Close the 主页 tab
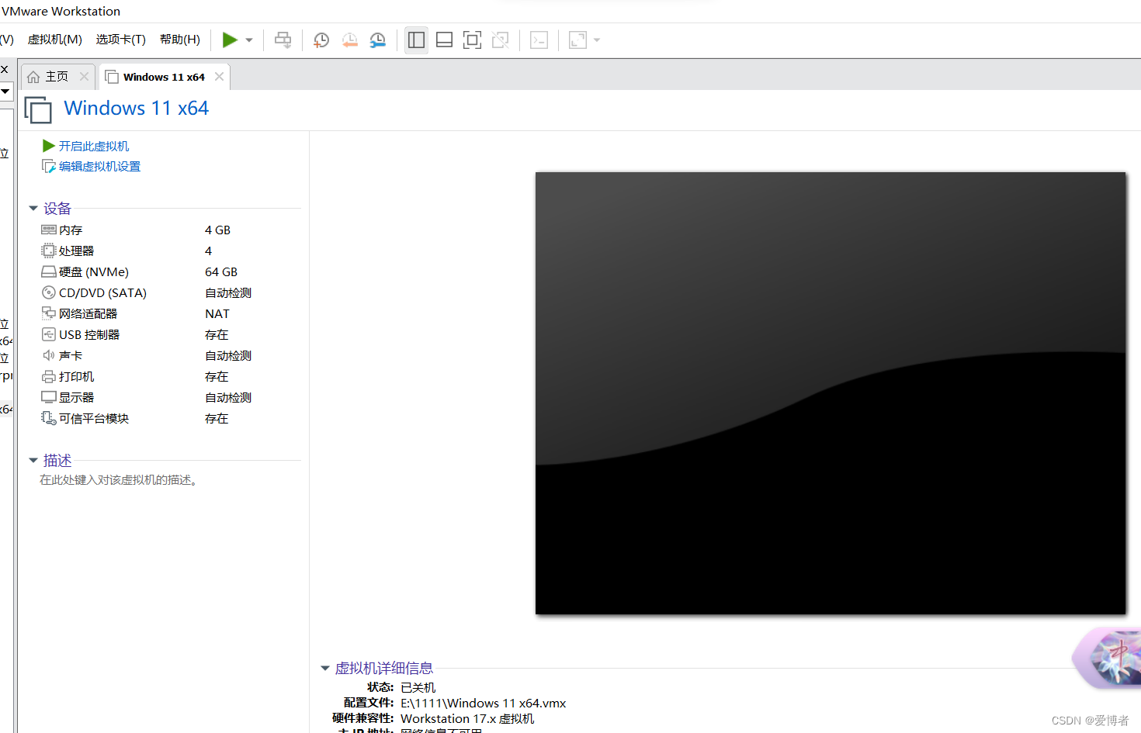This screenshot has width=1141, height=733. [x=84, y=77]
